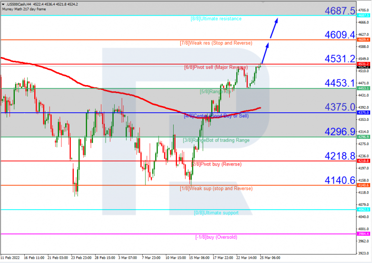372x263 pixels.
Task: Click the large 4453.1 price value
Action: [x=340, y=83]
